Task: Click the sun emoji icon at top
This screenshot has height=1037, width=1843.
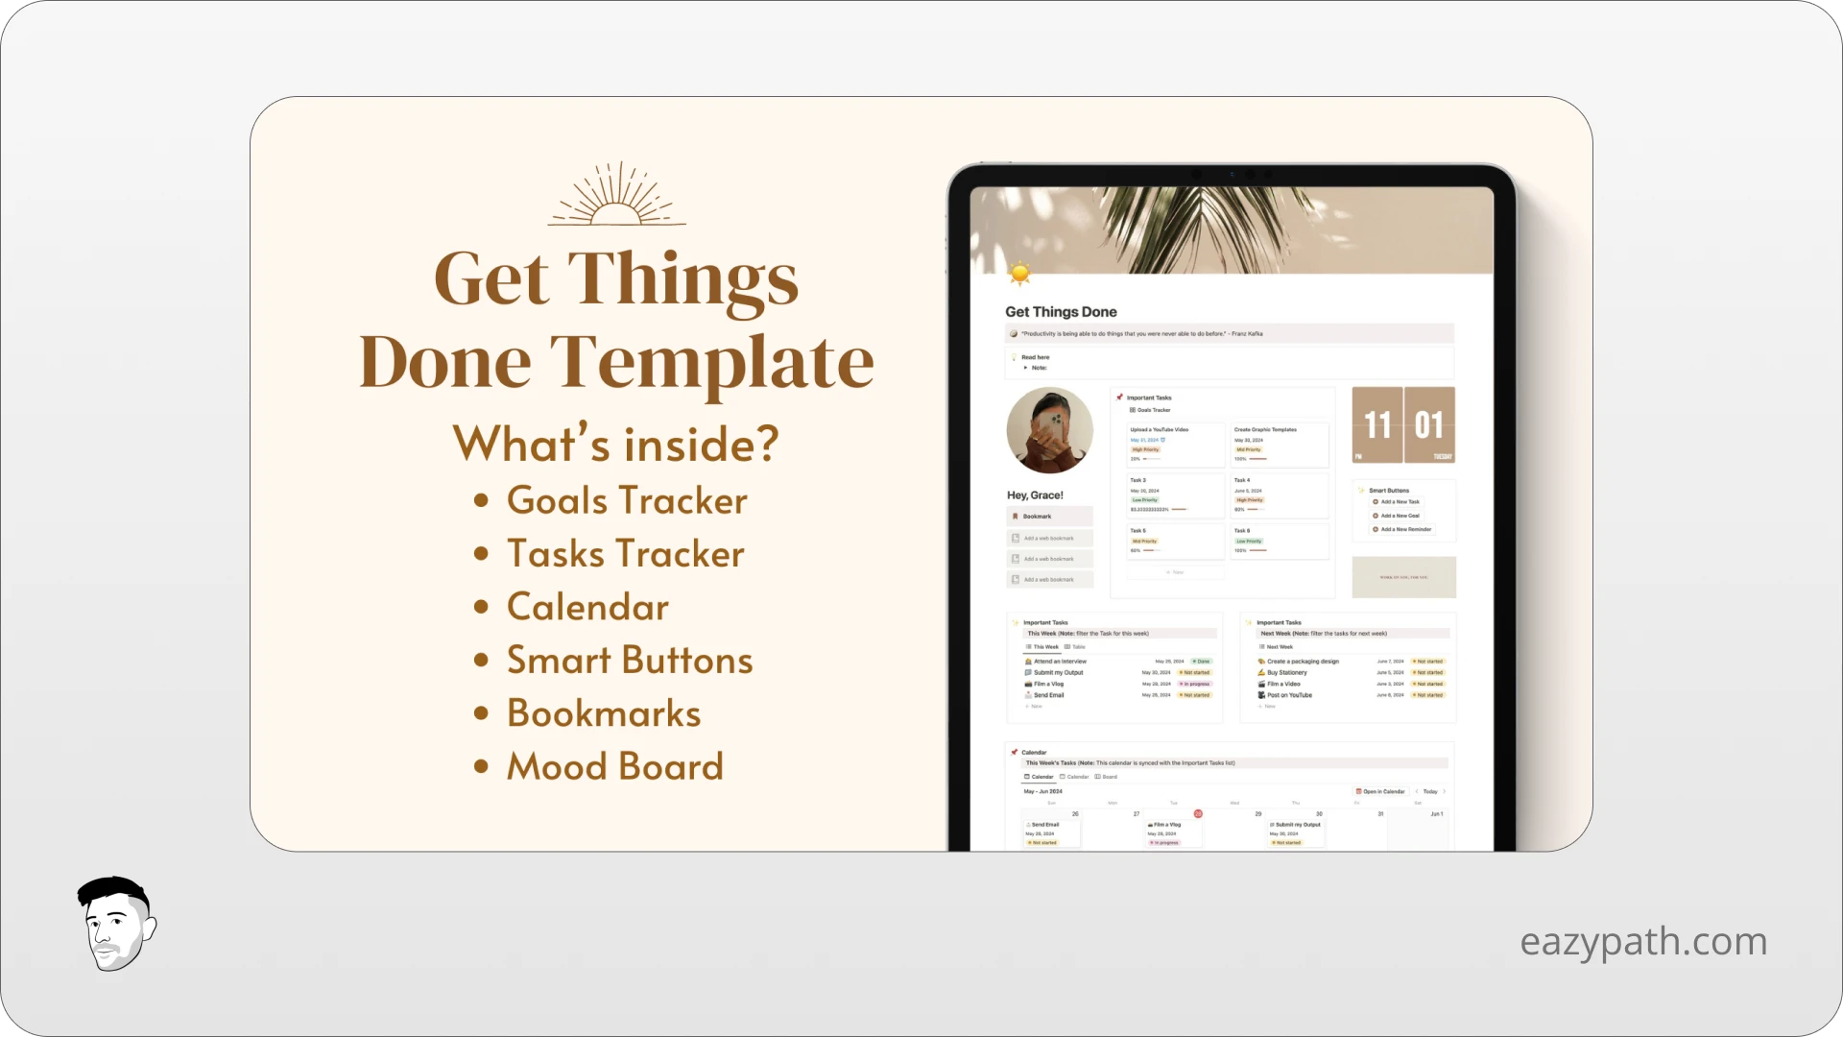Action: 1019,274
